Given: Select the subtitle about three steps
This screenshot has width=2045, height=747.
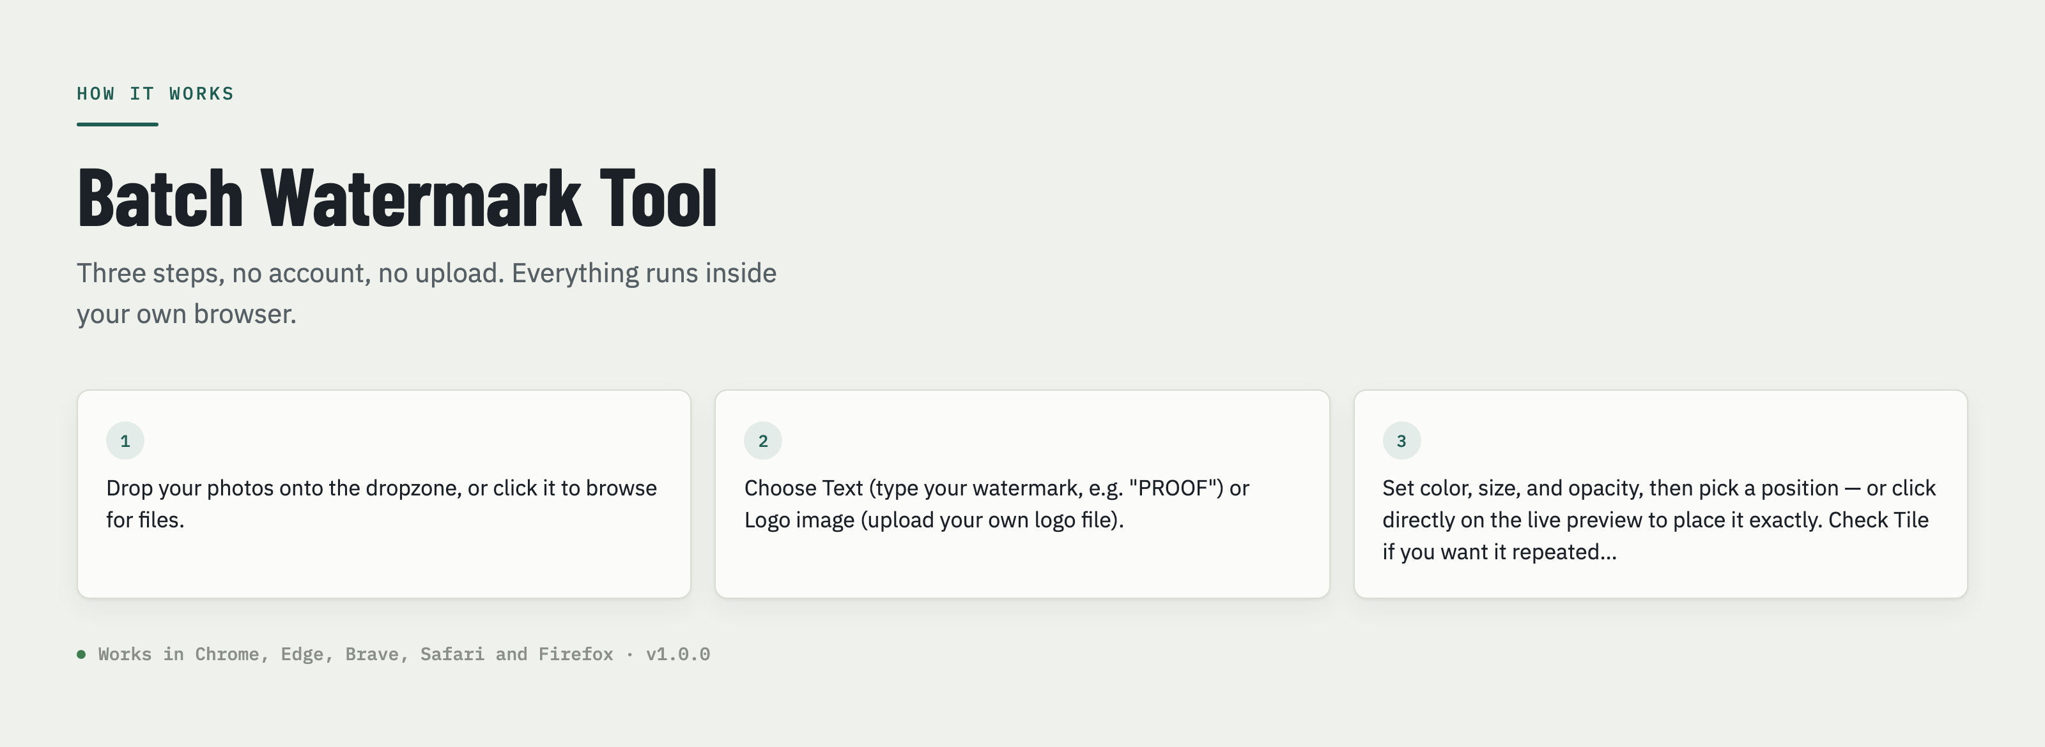Looking at the screenshot, I should (426, 294).
